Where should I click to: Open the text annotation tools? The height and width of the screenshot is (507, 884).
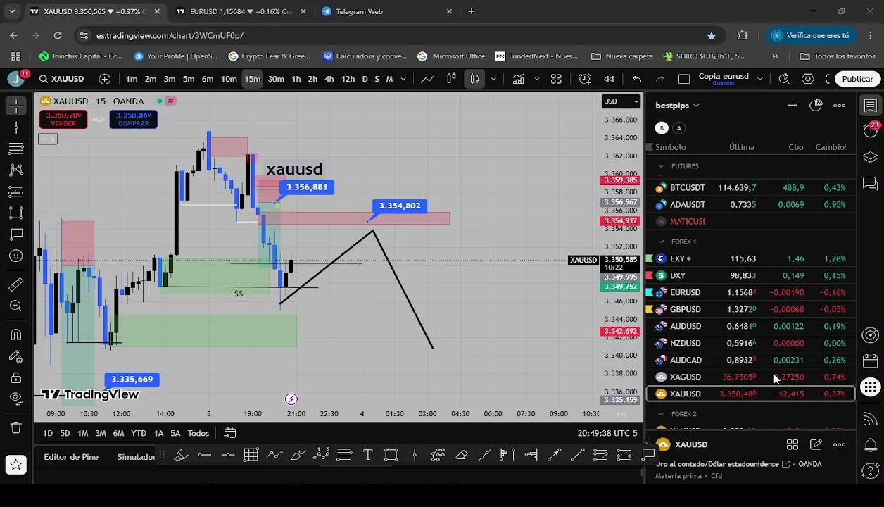coord(16,234)
